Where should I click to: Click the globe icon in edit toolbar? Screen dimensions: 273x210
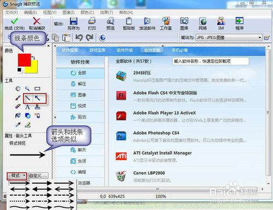pyautogui.click(x=103, y=38)
